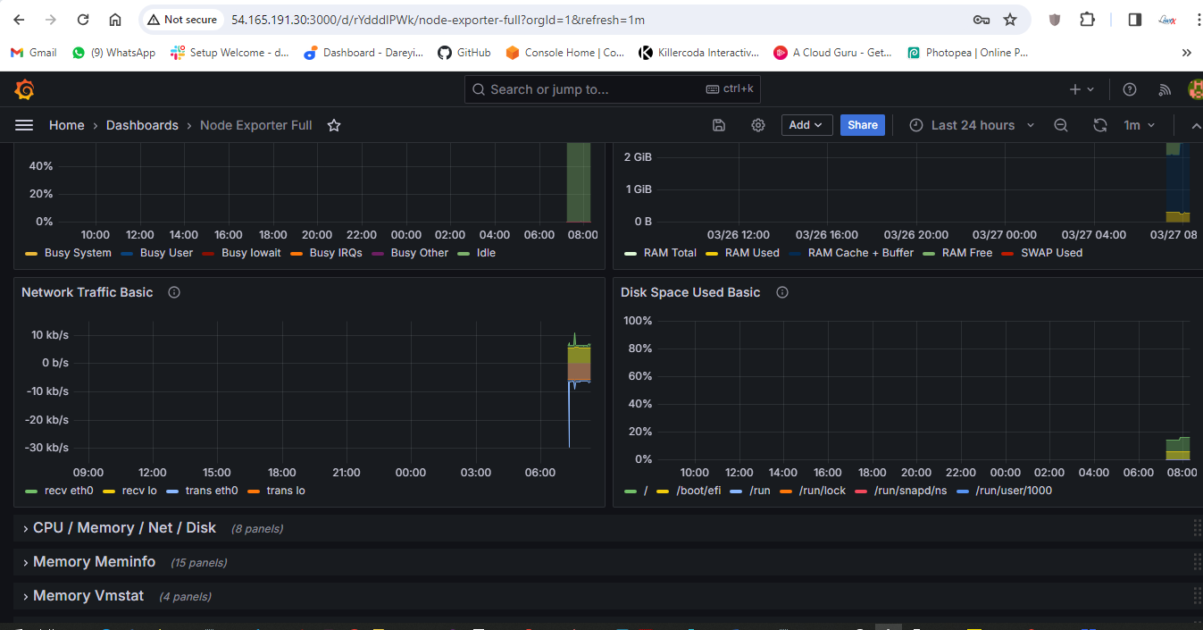Open the news RSS feed icon
The image size is (1203, 630).
tap(1165, 89)
